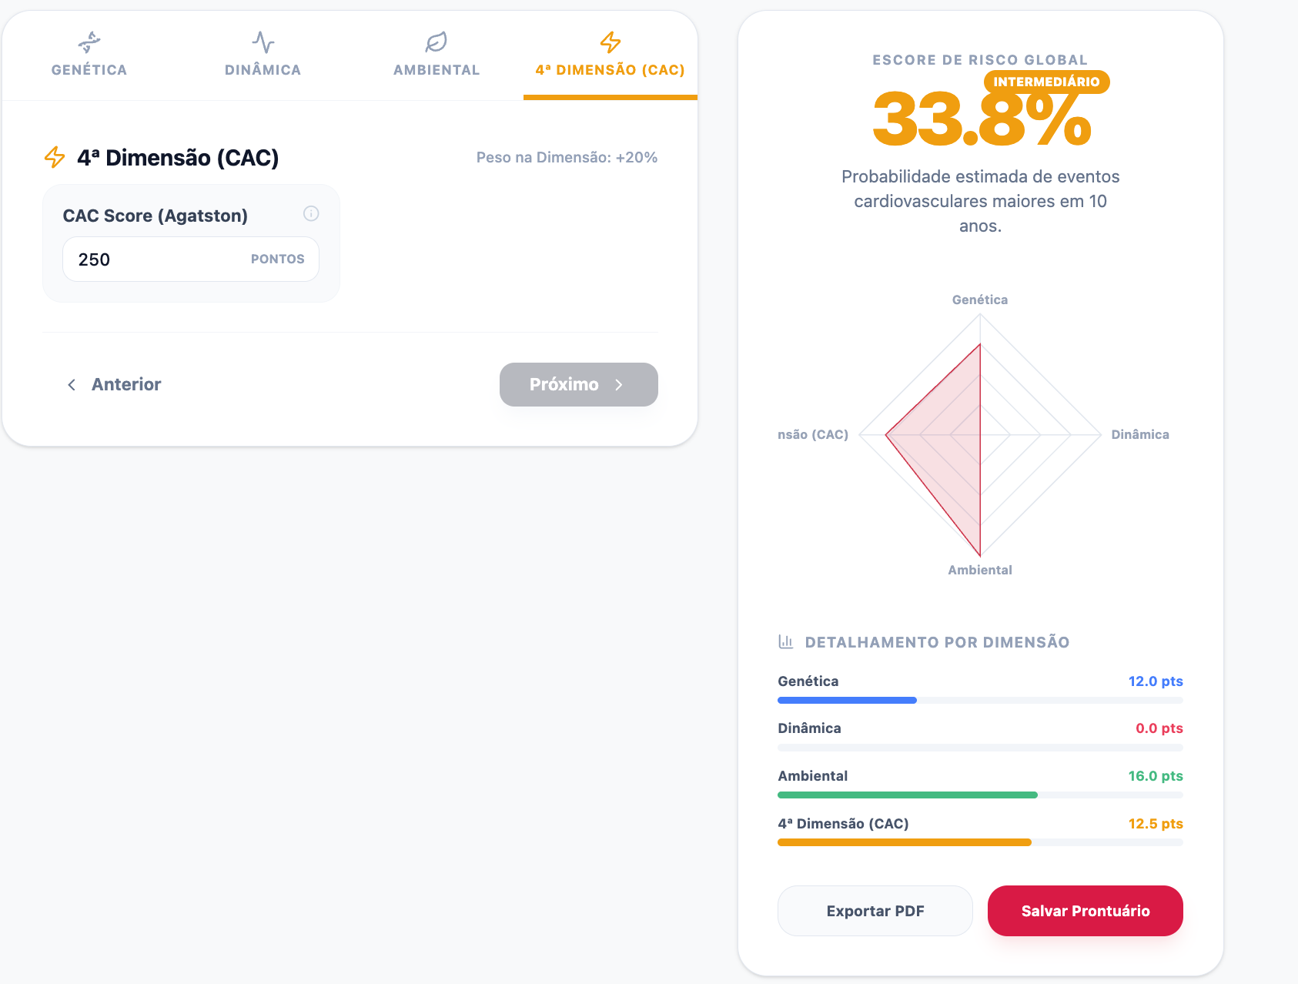
Task: Click the Intermediário risk badge
Action: tap(1046, 82)
